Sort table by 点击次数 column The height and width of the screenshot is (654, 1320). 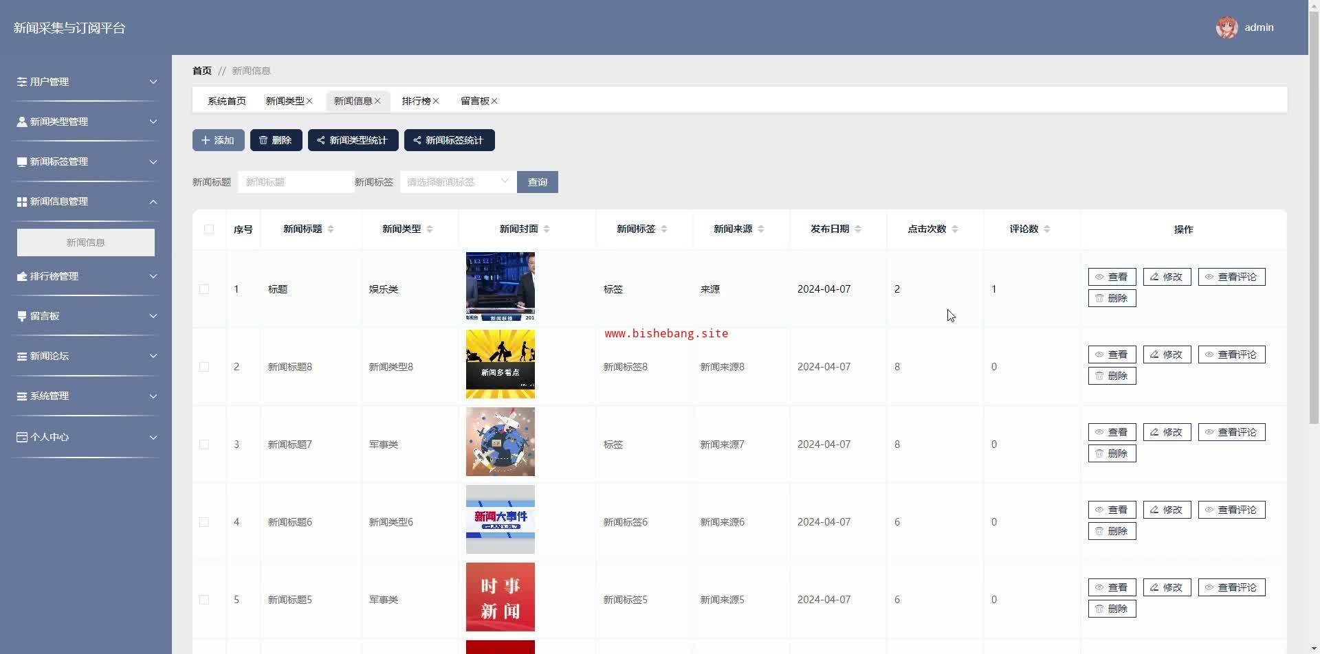tap(955, 229)
